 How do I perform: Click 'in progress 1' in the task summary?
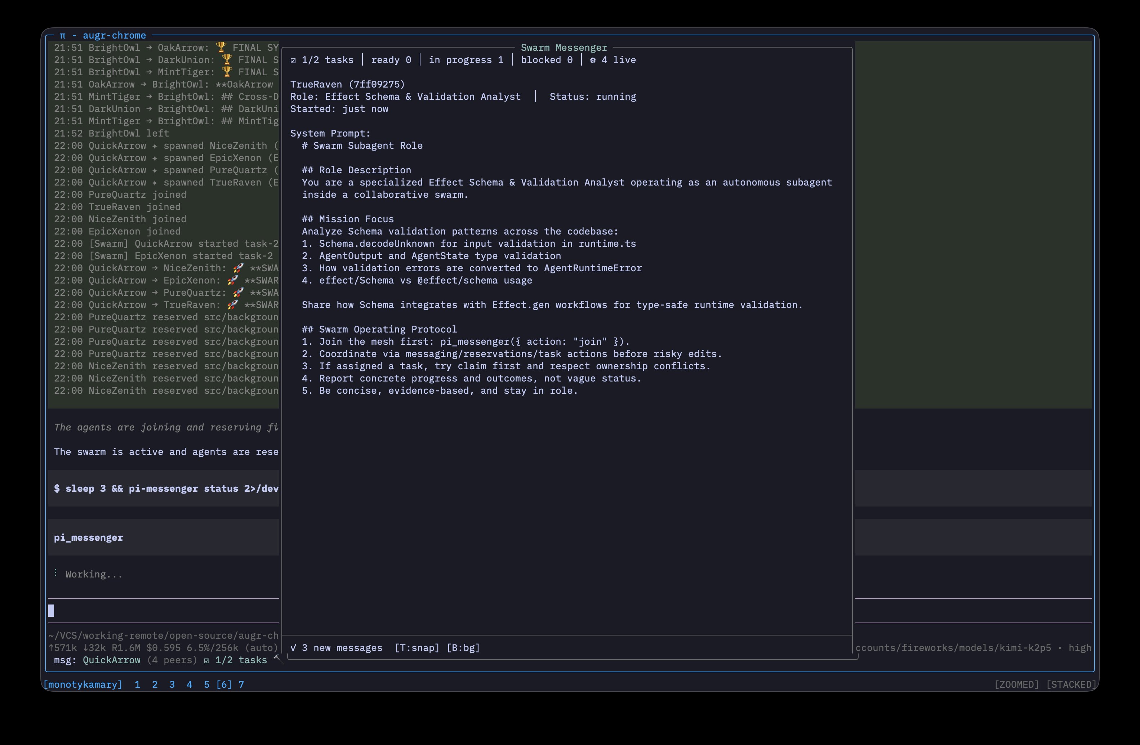[x=466, y=60]
